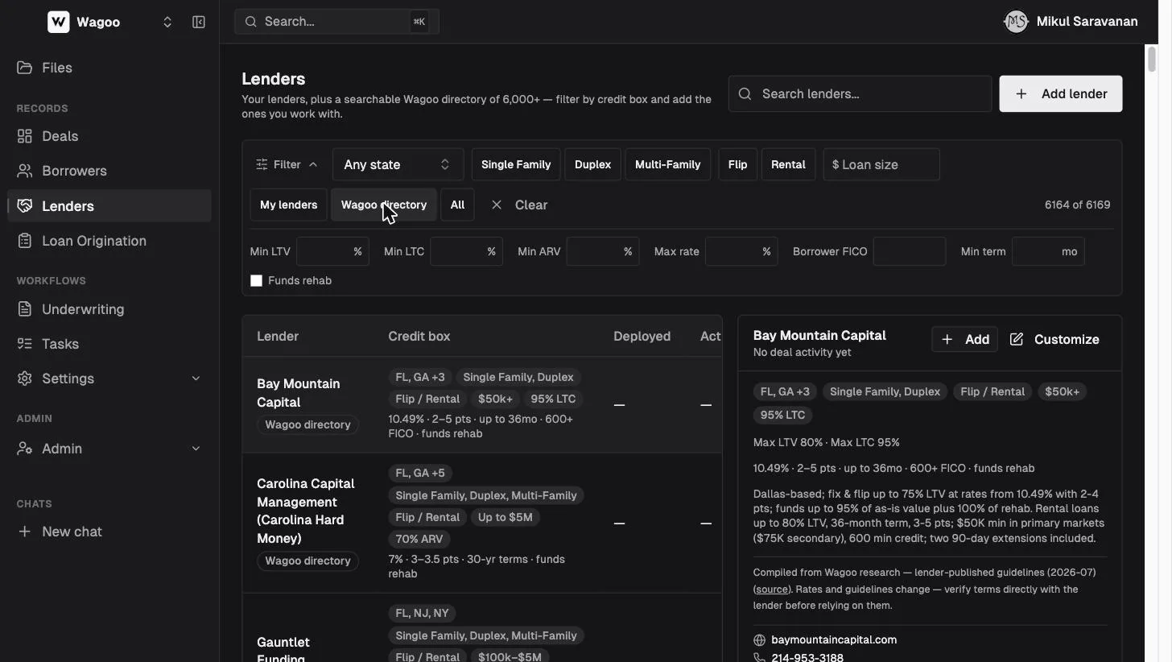This screenshot has width=1172, height=662.
Task: Open the Any state dropdown
Action: pos(398,164)
